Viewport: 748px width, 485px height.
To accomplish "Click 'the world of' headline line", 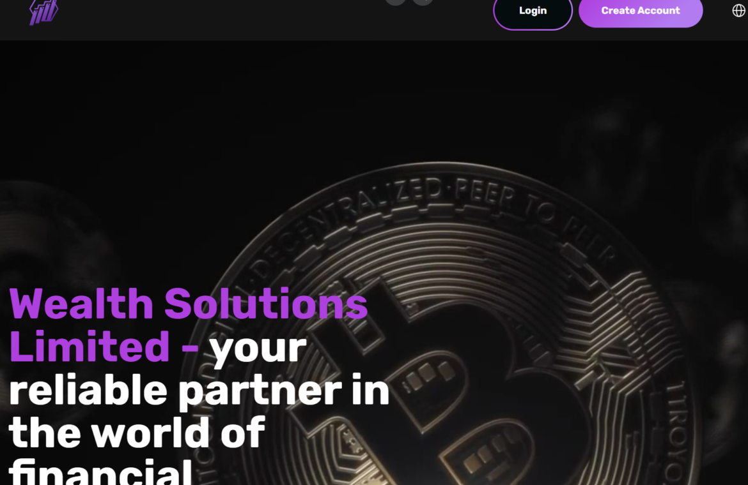I will 136,432.
